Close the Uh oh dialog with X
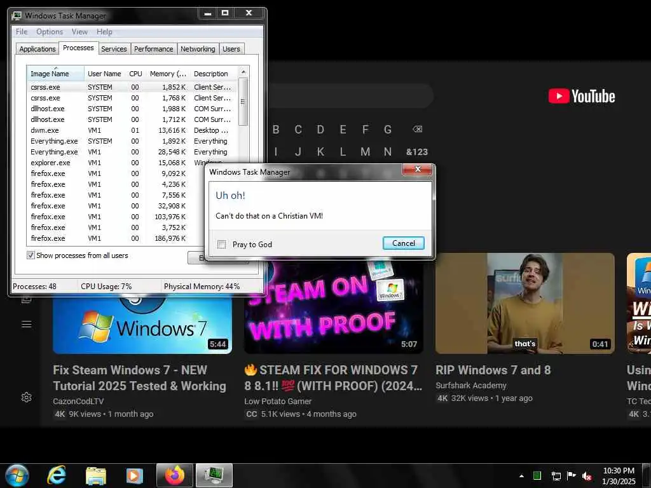Image resolution: width=651 pixels, height=488 pixels. (x=418, y=169)
